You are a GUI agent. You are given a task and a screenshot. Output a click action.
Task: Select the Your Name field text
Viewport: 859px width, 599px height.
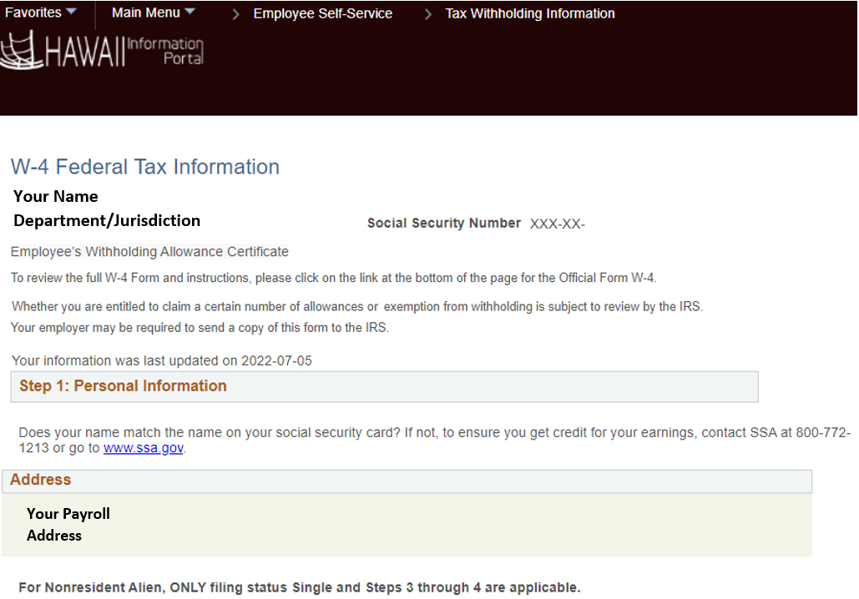click(x=56, y=197)
